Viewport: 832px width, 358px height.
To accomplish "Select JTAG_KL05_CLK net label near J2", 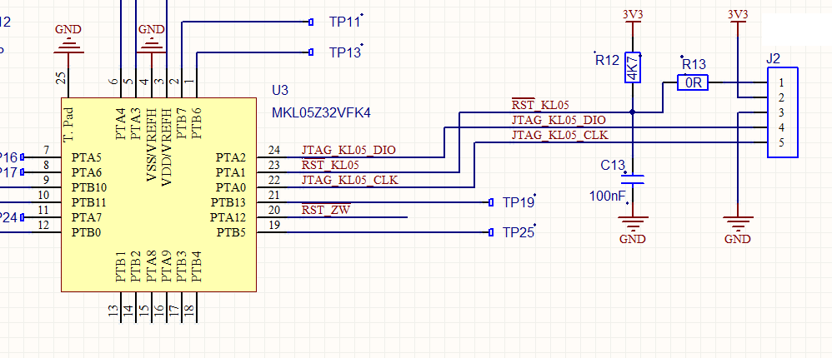I will pyautogui.click(x=559, y=136).
